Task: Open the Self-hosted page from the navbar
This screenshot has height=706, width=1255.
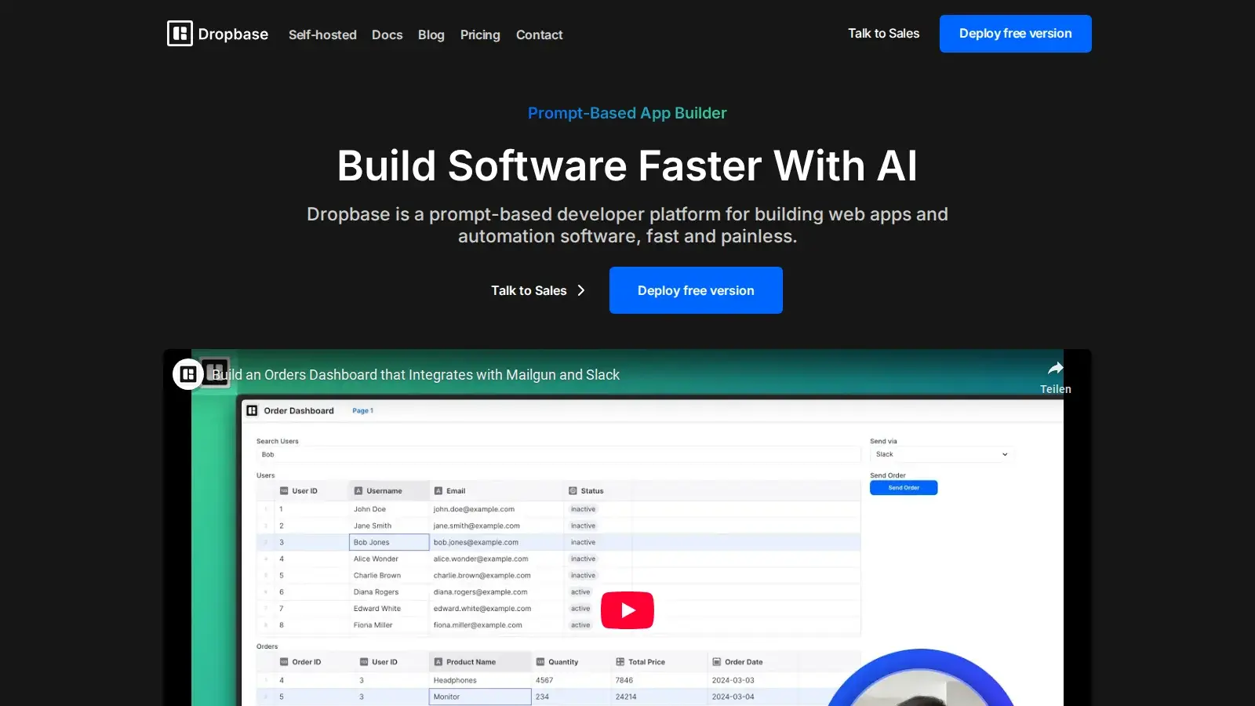Action: [x=322, y=35]
